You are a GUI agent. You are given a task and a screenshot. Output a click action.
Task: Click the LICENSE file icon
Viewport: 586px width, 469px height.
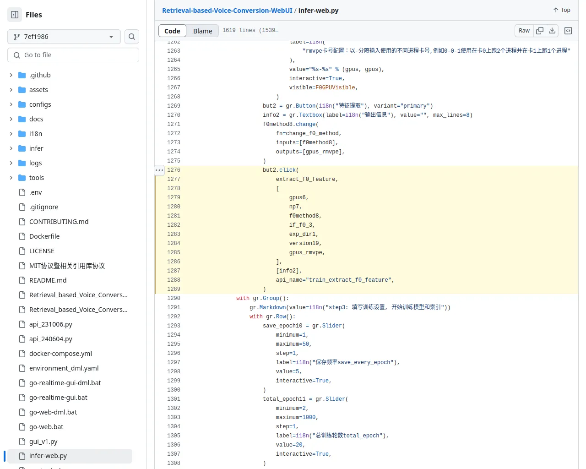22,251
